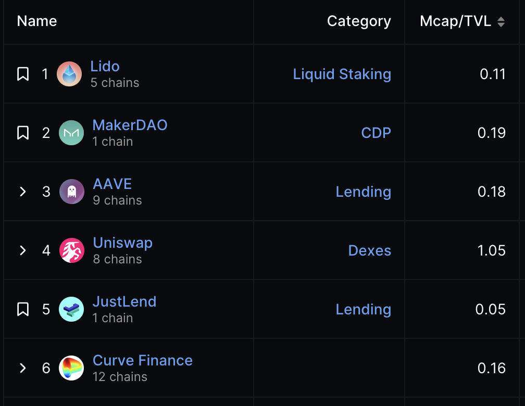The height and width of the screenshot is (406, 525).
Task: Bookmark the Lido protocol
Action: pos(23,74)
